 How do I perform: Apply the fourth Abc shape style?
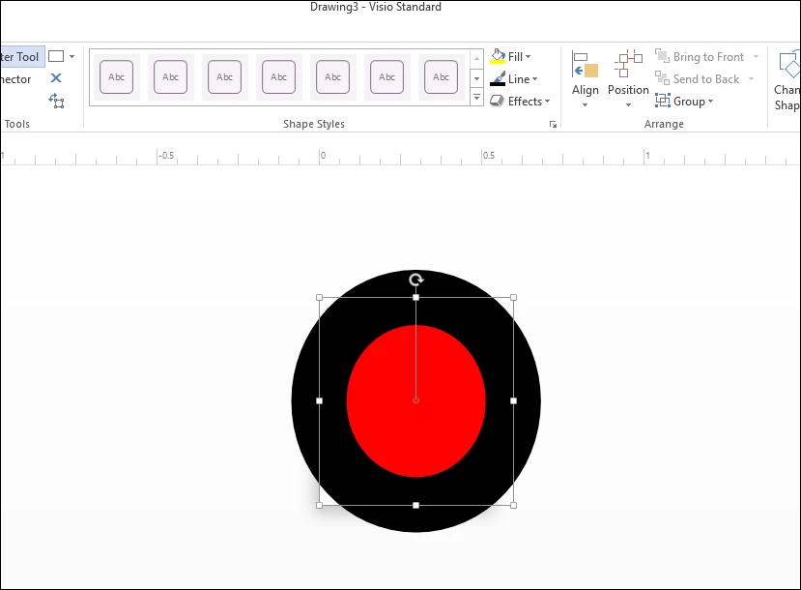pyautogui.click(x=279, y=77)
